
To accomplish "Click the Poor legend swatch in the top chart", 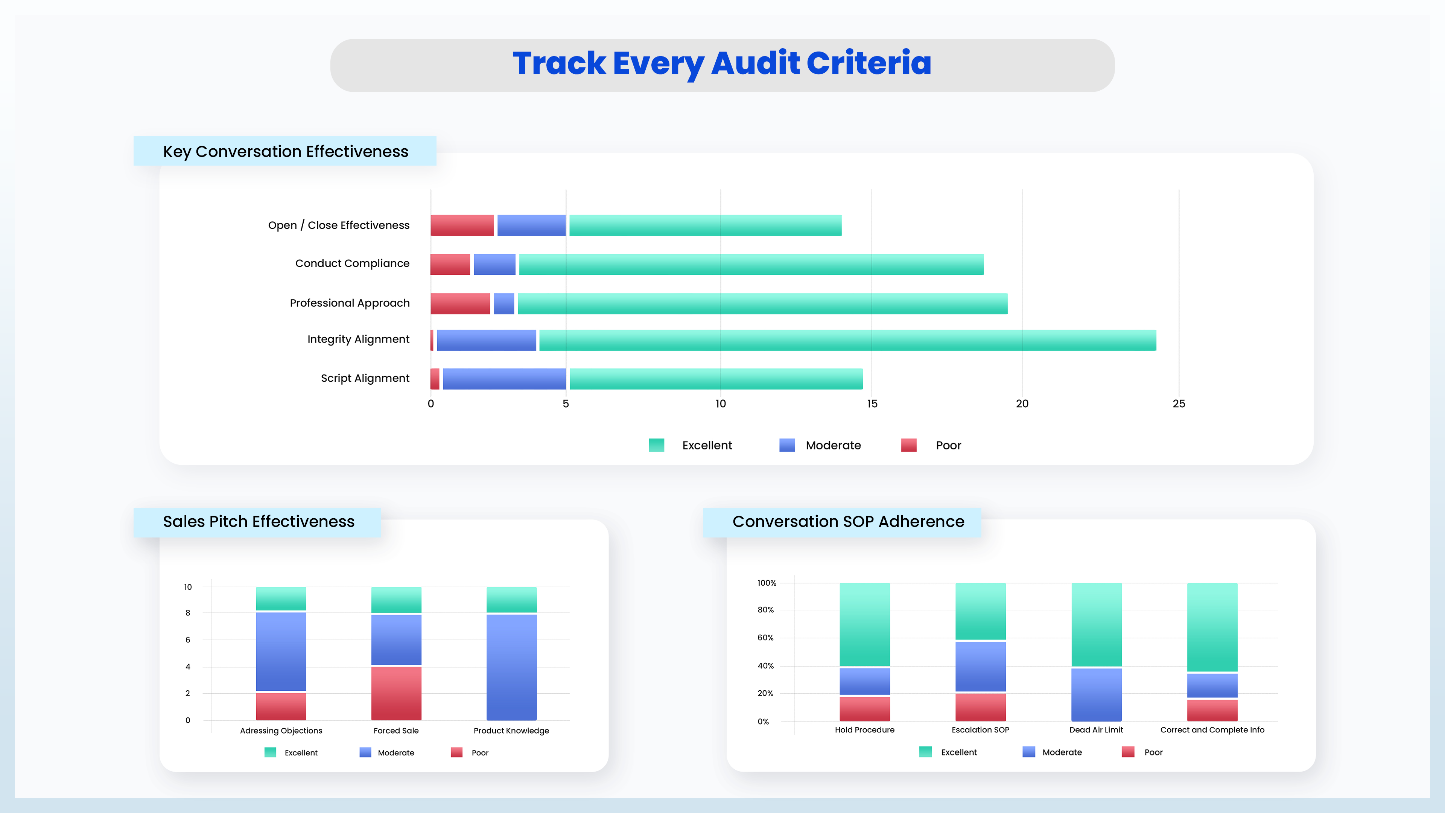I will tap(909, 445).
